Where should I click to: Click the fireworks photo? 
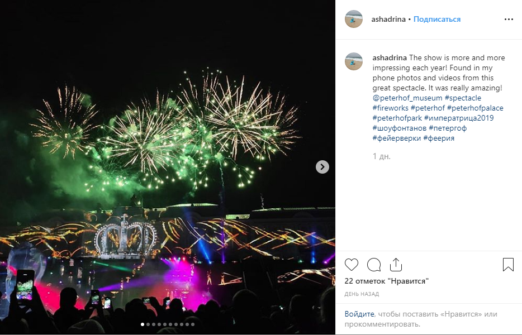(168, 167)
